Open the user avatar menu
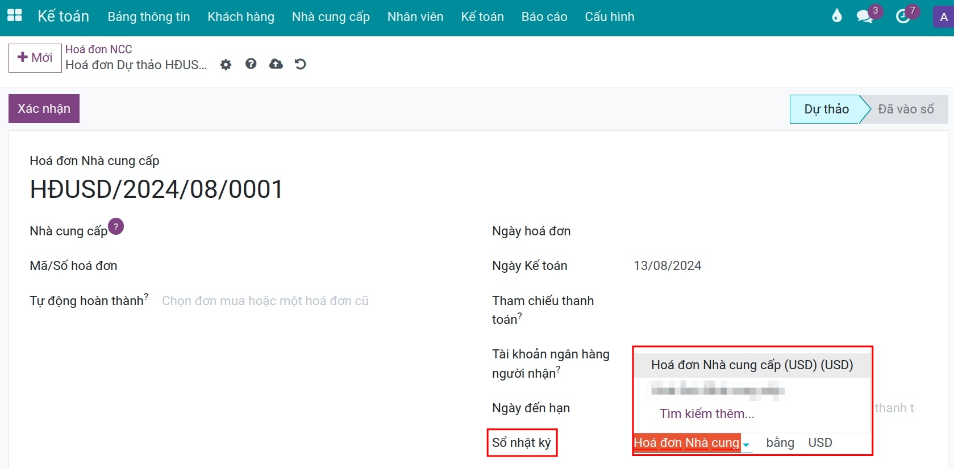Image resolution: width=954 pixels, height=469 pixels. pyautogui.click(x=943, y=17)
